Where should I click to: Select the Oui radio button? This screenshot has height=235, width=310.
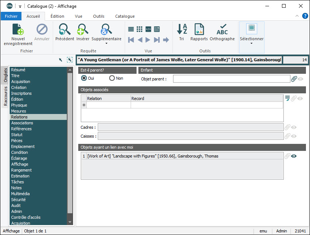(84, 78)
